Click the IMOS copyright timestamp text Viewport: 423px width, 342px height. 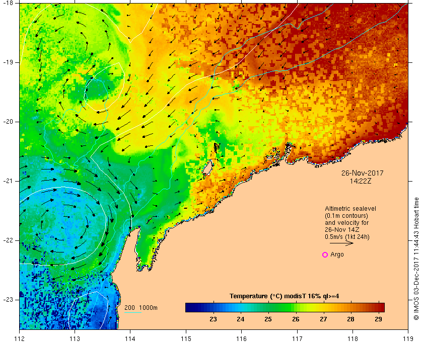click(x=416, y=259)
